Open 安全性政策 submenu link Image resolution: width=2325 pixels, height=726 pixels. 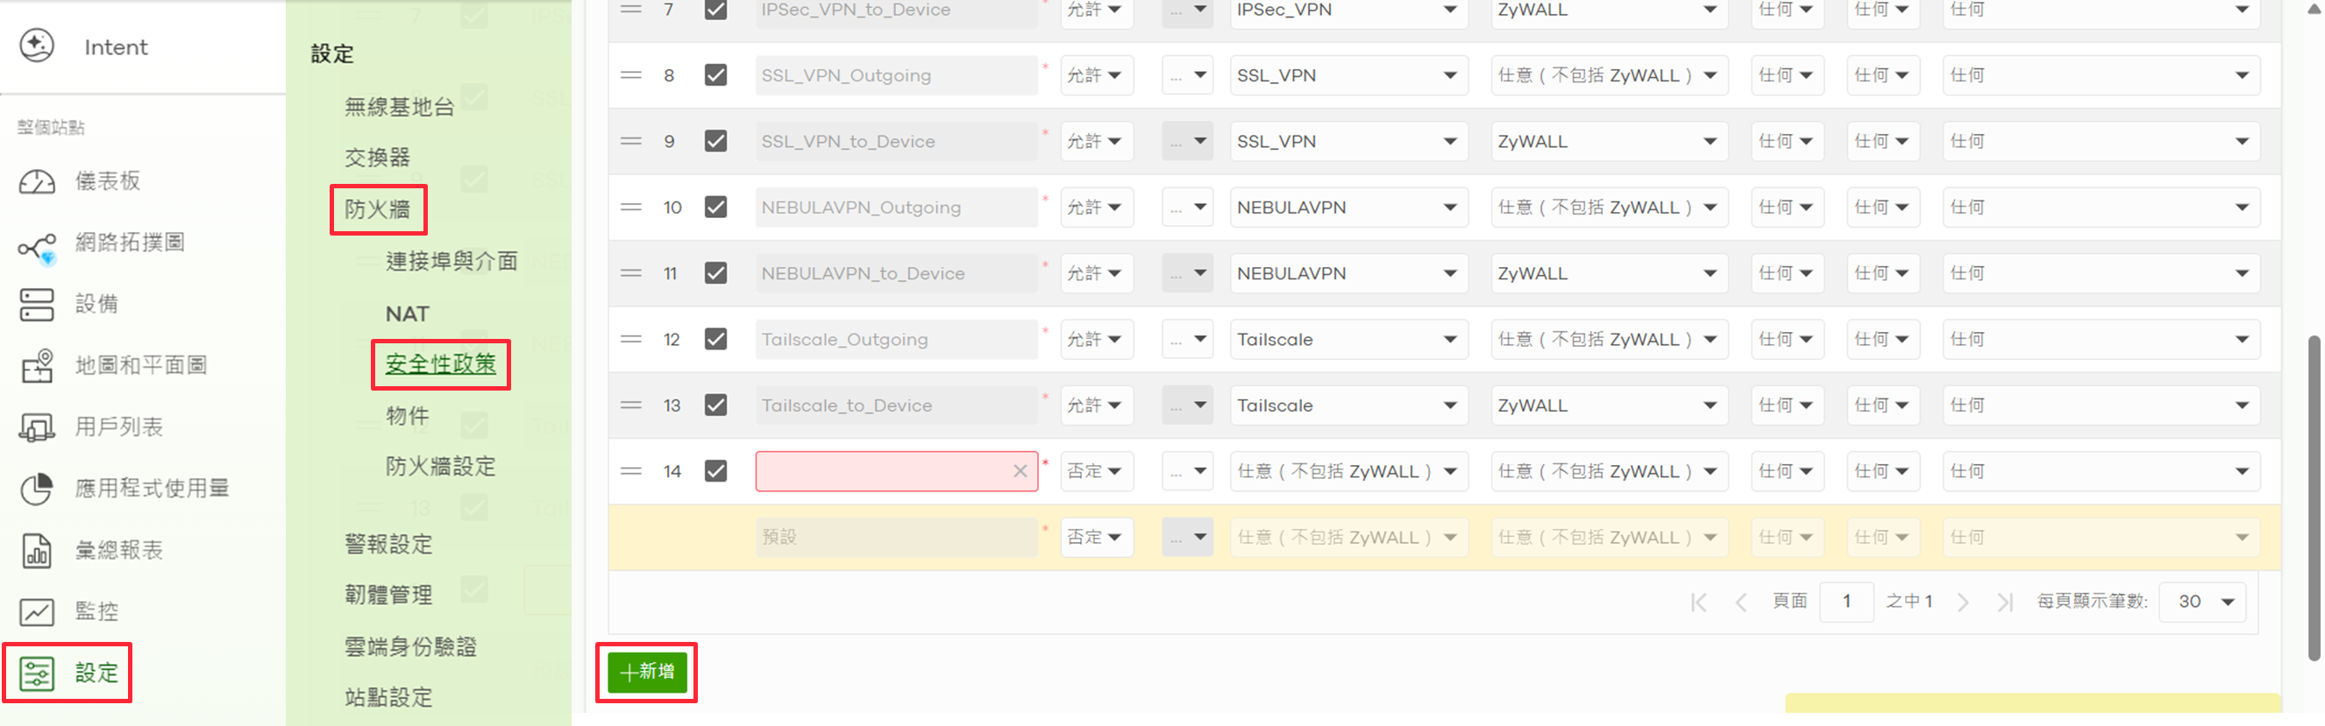(440, 364)
